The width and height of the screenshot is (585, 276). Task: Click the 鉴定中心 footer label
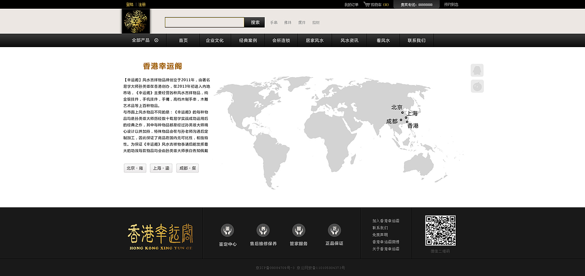[228, 244]
